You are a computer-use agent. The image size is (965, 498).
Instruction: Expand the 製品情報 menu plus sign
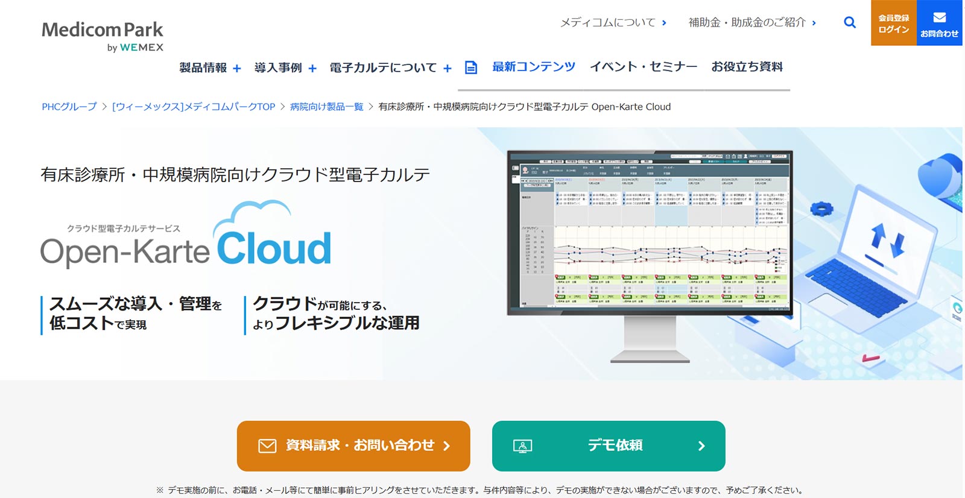coord(237,69)
